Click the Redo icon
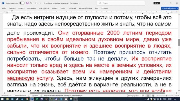 36,3
